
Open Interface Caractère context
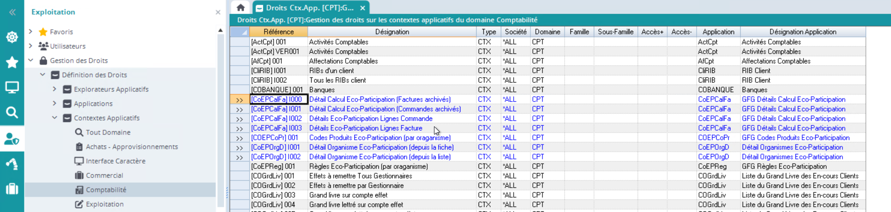point(116,161)
